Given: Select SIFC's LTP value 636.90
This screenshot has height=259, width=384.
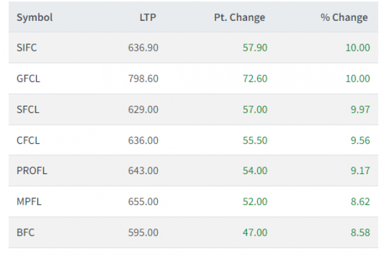Looking at the screenshot, I should point(143,47).
